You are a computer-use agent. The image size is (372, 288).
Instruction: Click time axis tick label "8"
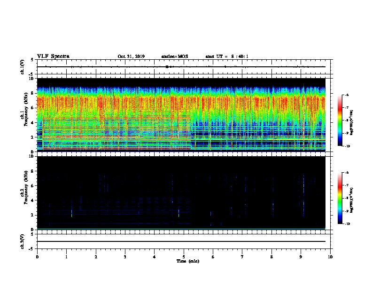tap(271, 257)
